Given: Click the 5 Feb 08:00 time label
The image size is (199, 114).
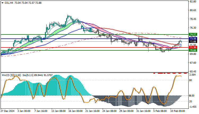Looking at the screenshot, I should pyautogui.click(x=160, y=111).
